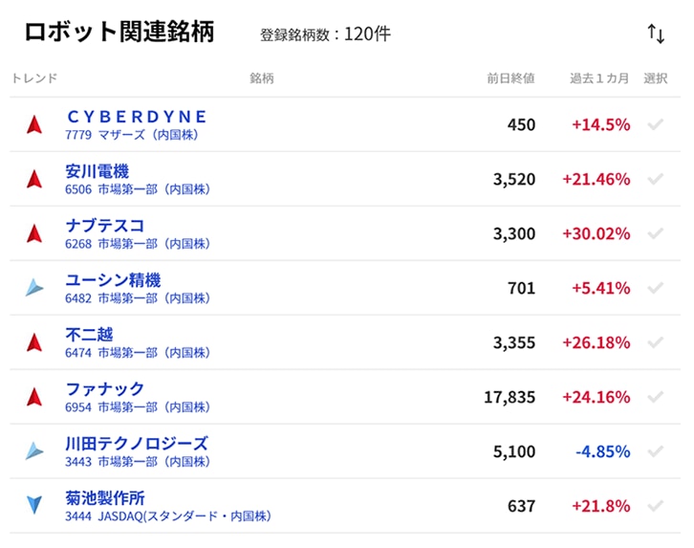Click the red trend arrow for ファナック
Viewport: 694px width, 548px height.
(34, 397)
